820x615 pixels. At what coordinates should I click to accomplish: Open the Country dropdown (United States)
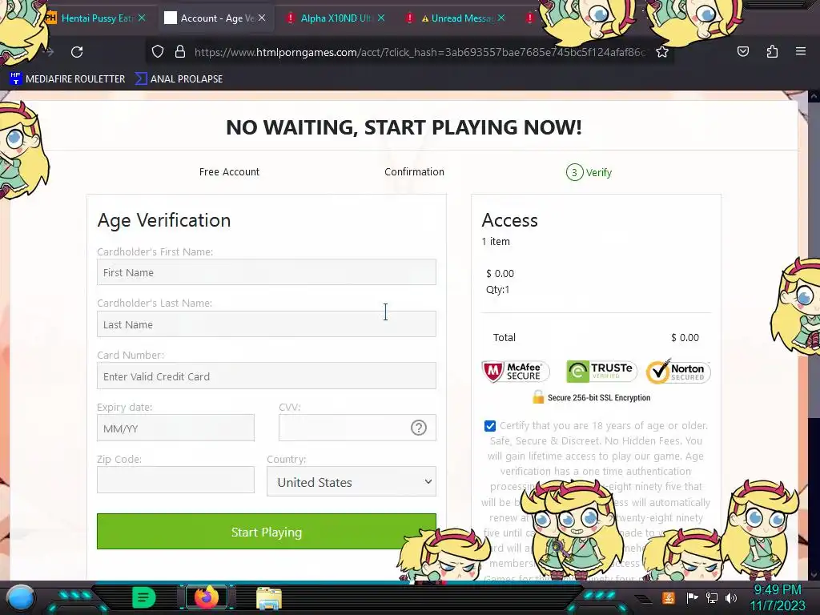tap(352, 481)
